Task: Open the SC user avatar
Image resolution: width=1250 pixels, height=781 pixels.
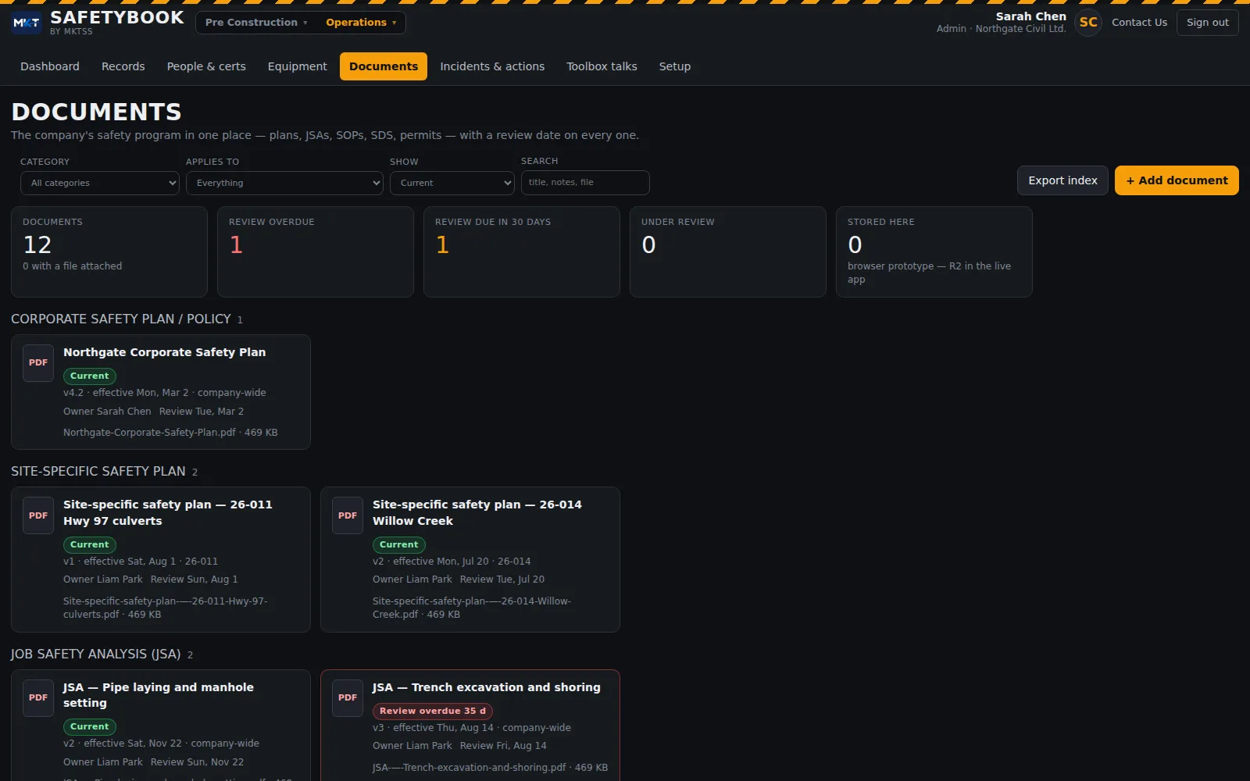Action: click(x=1088, y=23)
